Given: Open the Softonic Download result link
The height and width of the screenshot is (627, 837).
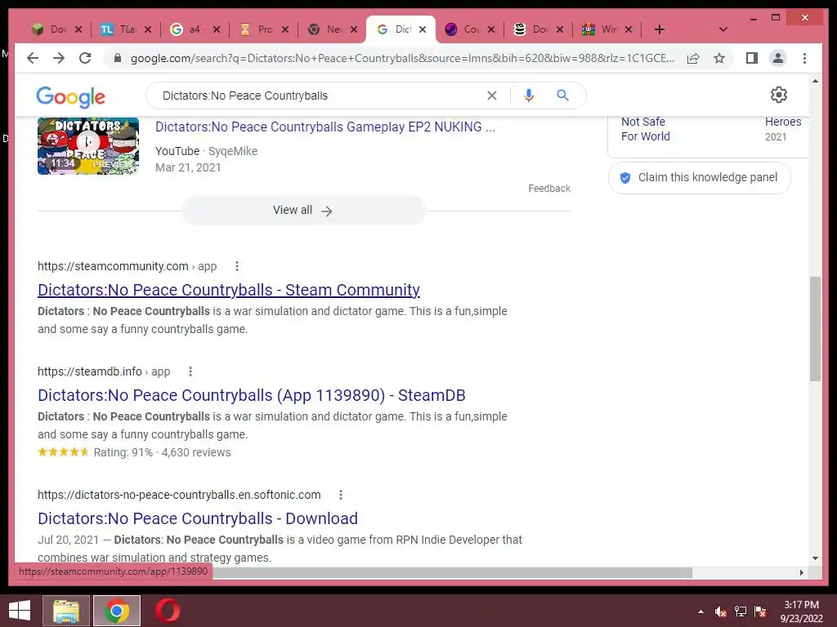Looking at the screenshot, I should coord(198,518).
